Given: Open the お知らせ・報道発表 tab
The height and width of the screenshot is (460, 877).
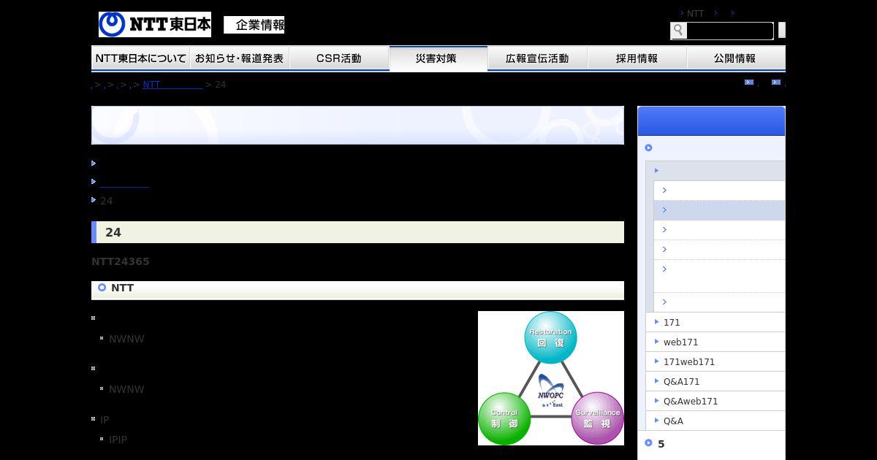Looking at the screenshot, I should click(x=240, y=58).
